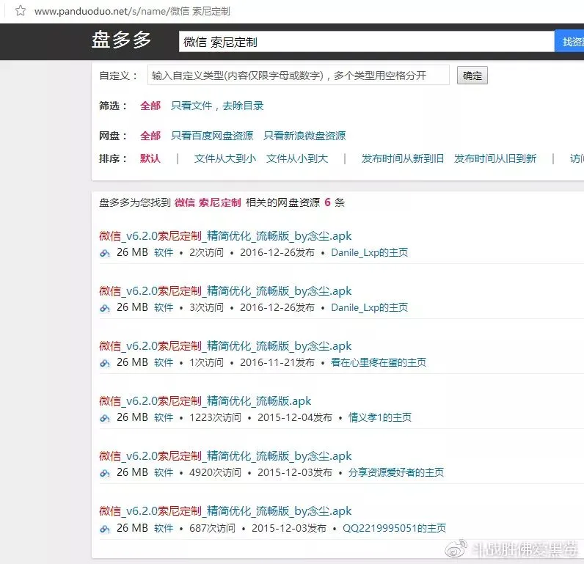This screenshot has height=564, width=584.
Task: Click the bookmark star icon in address bar
Action: click(21, 10)
